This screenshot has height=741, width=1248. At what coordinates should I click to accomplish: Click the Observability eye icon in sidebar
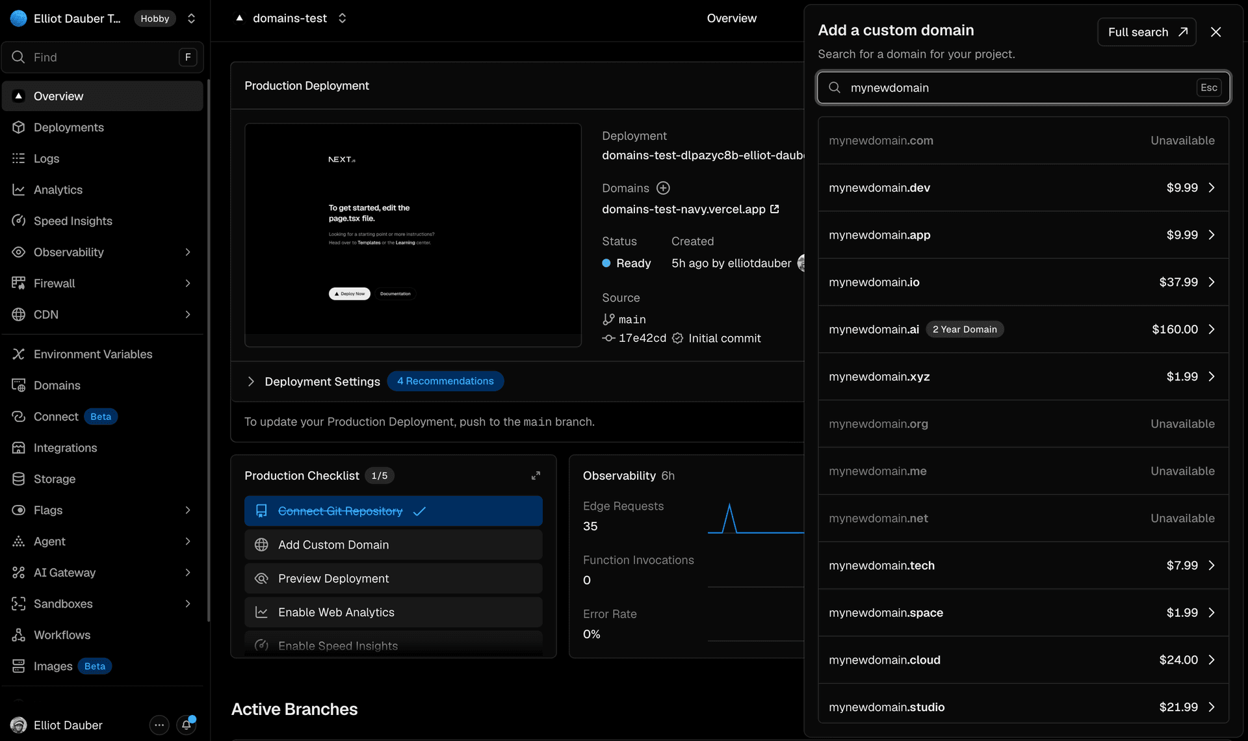coord(19,252)
